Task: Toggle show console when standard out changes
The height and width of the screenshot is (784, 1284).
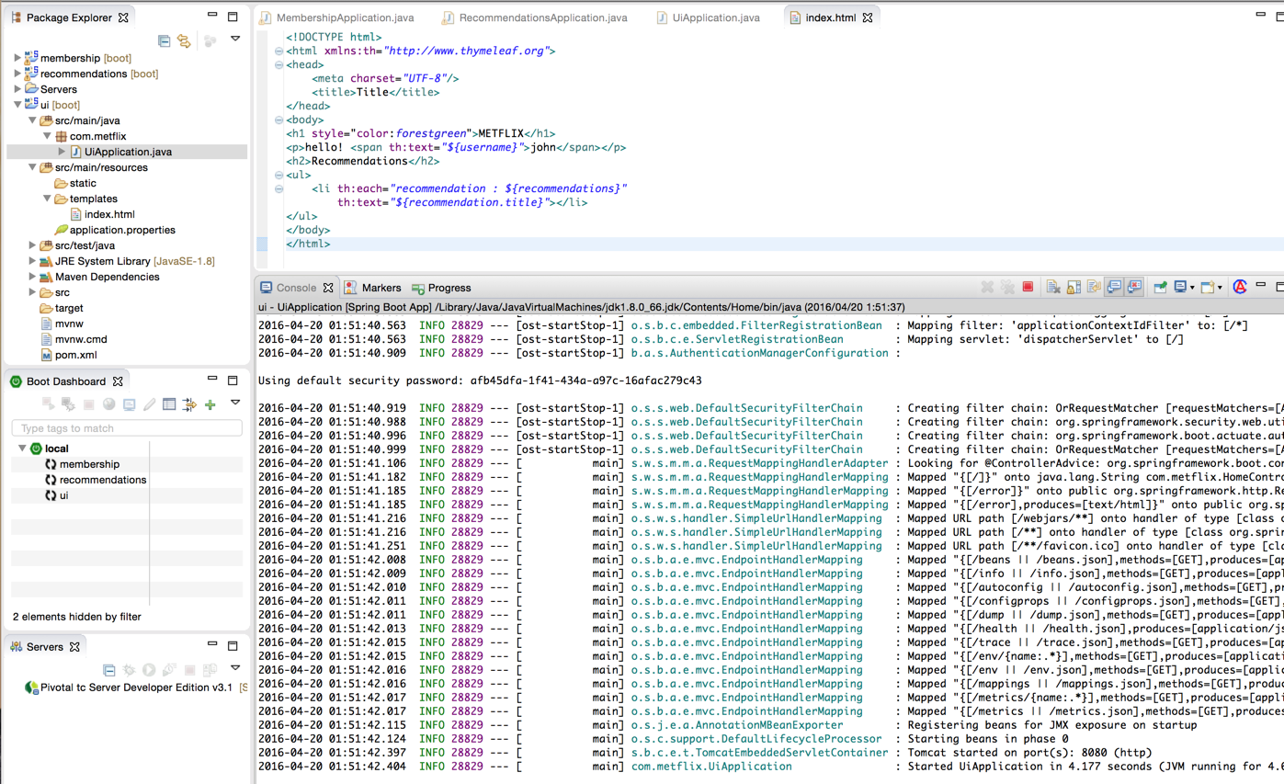Action: (1114, 287)
